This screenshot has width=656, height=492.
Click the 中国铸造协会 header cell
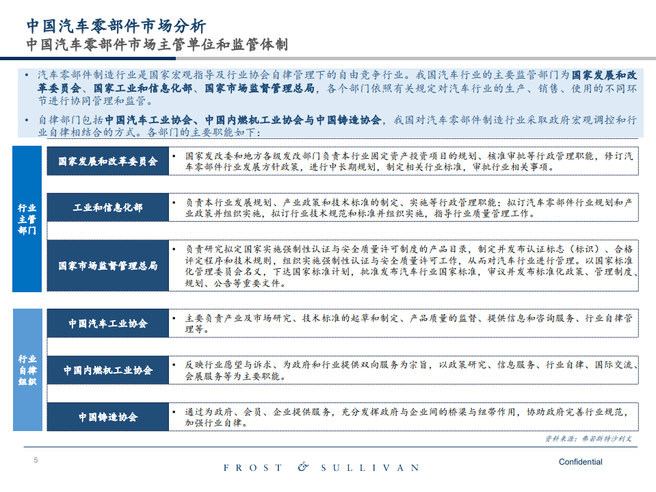pos(107,417)
